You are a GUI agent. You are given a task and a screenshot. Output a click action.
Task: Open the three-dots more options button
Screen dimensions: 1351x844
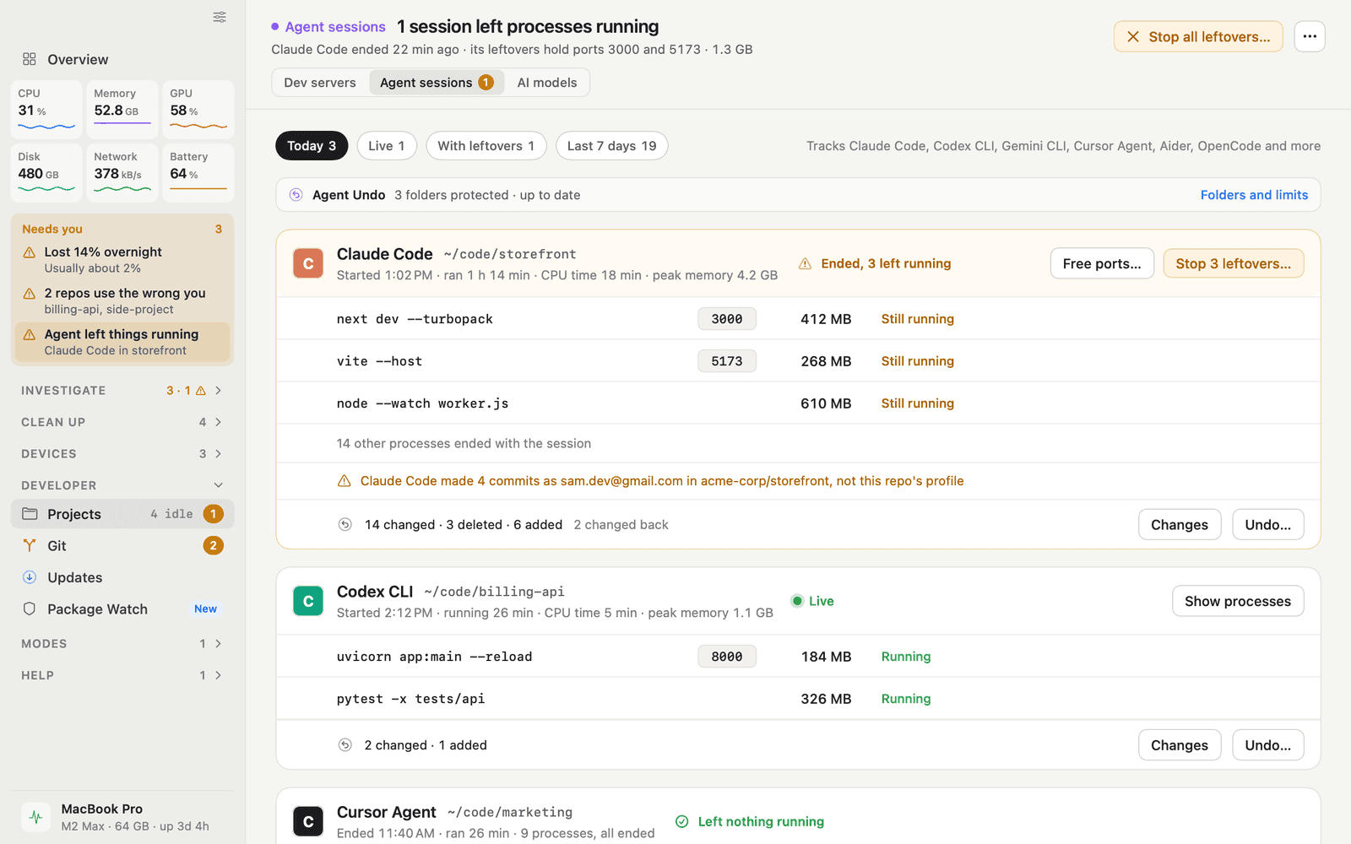1310,36
